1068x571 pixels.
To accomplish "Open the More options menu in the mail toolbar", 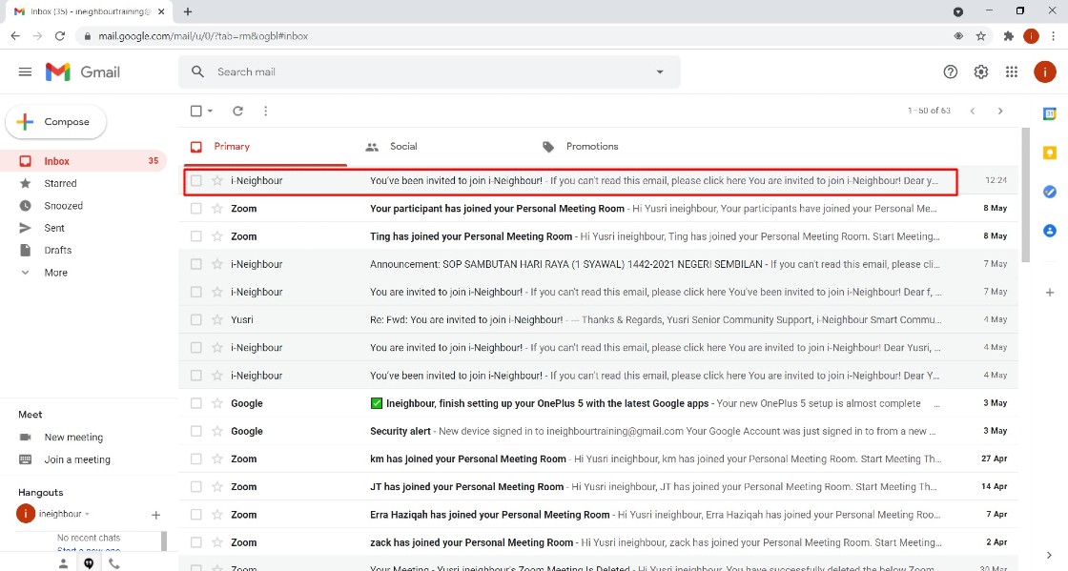I will pyautogui.click(x=266, y=111).
